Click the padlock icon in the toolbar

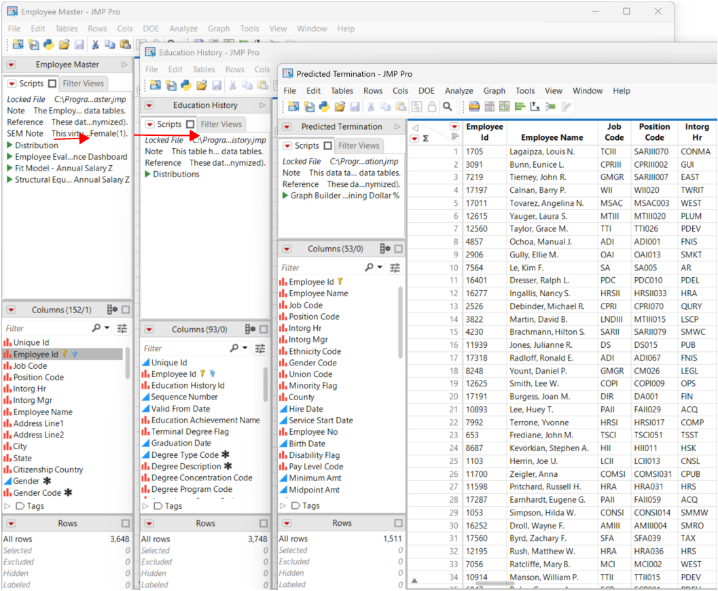[431, 107]
